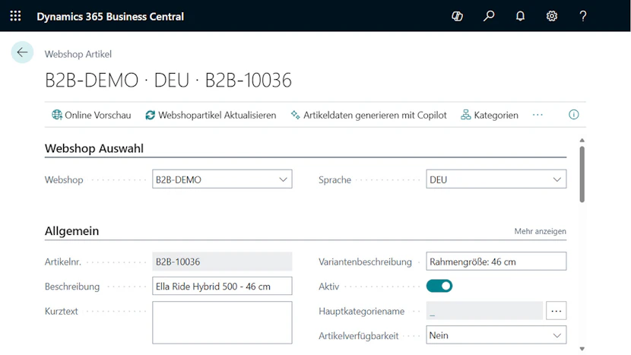Viewport: 631px width, 355px height.
Task: Click the Hauptkategoriename label
Action: pos(361,311)
